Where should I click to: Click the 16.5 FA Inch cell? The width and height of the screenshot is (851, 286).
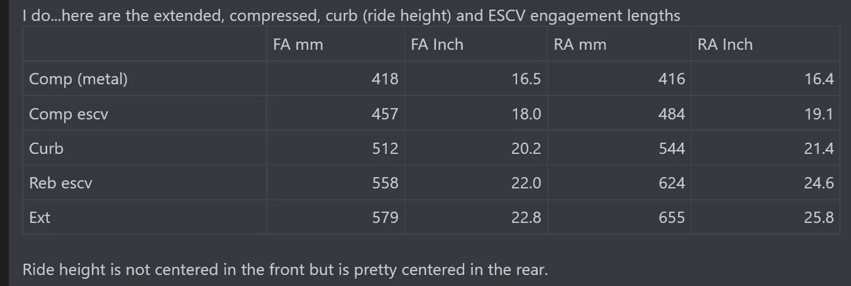tap(526, 79)
